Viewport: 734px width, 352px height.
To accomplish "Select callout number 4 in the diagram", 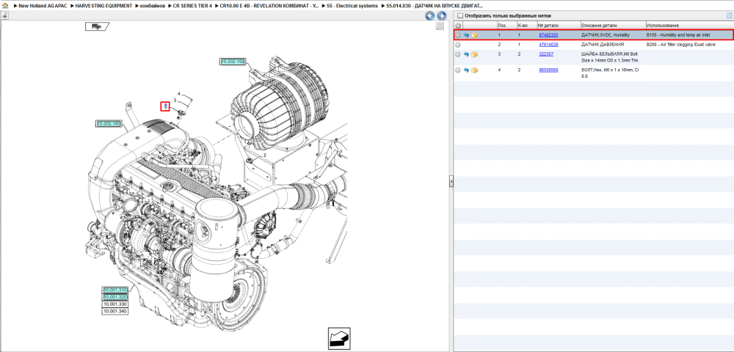I will (179, 94).
